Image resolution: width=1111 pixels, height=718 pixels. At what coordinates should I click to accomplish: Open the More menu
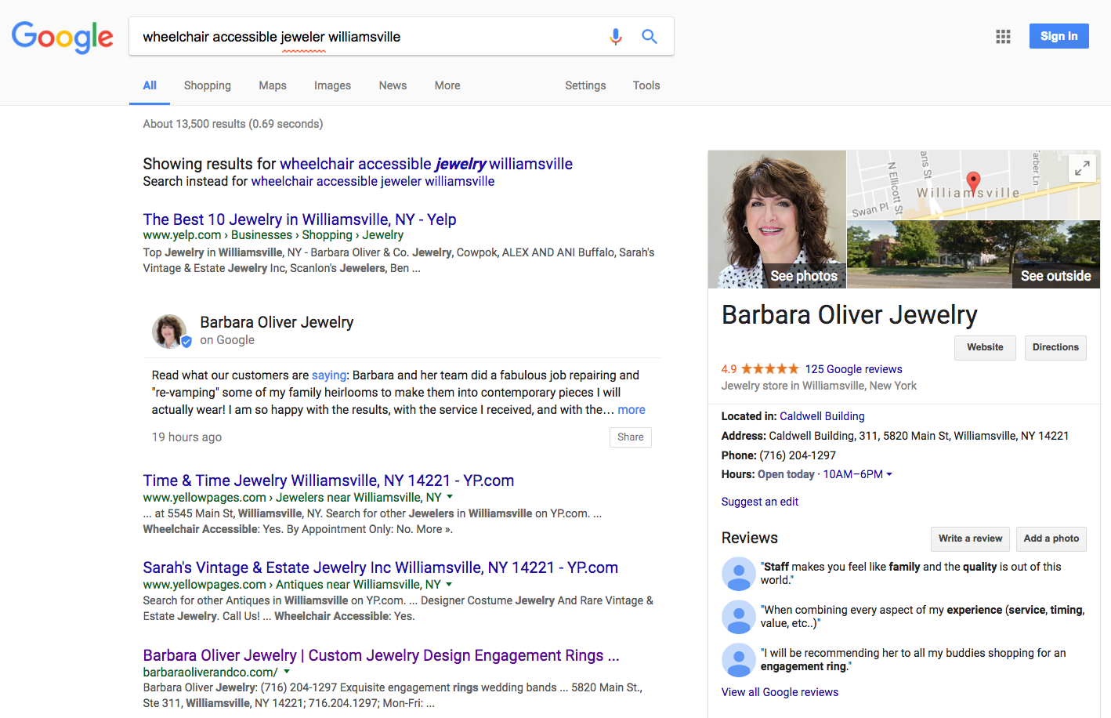pos(447,85)
